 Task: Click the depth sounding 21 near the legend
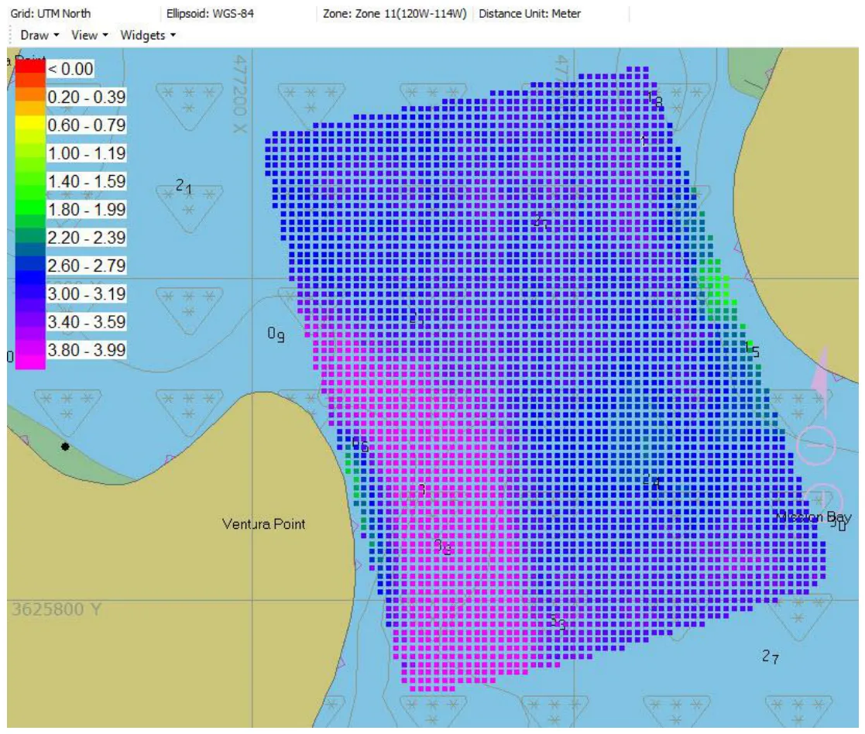184,187
